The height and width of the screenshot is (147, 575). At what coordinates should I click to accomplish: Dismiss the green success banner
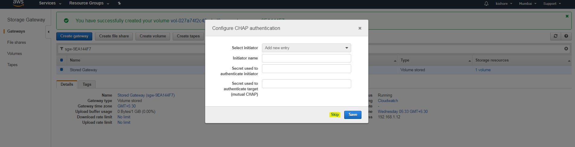567,16
